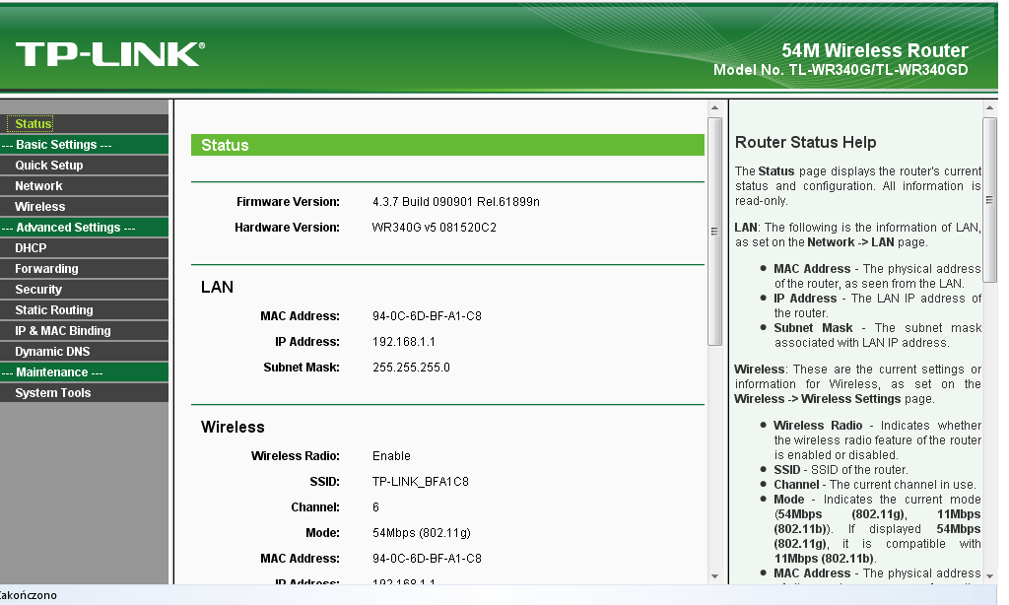Click Model No. TL-WR340G text
1009x605 pixels.
(841, 70)
